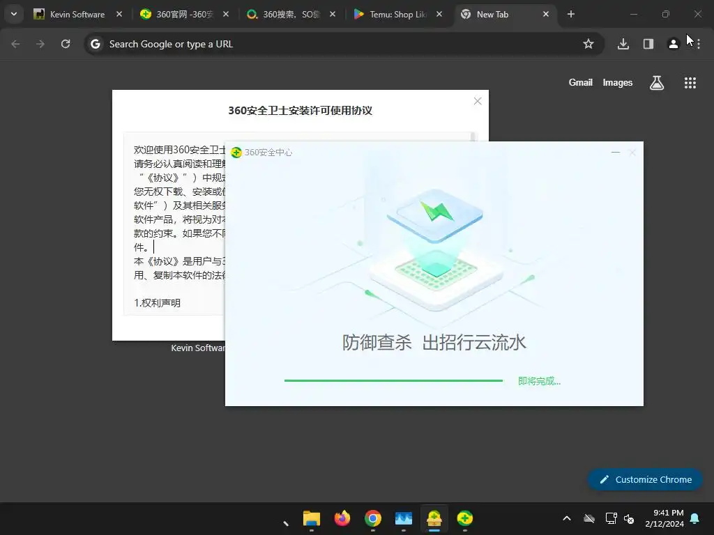714x535 pixels.
Task: Open the network display tray icon
Action: click(x=611, y=518)
